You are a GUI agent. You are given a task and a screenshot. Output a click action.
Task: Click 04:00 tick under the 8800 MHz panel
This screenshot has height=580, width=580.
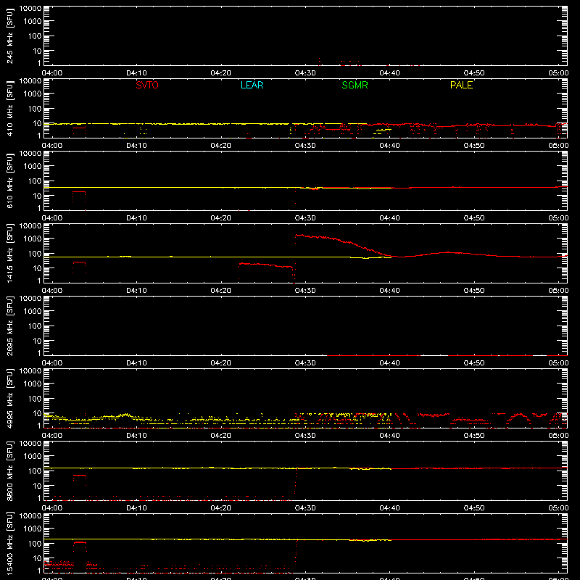point(52,508)
